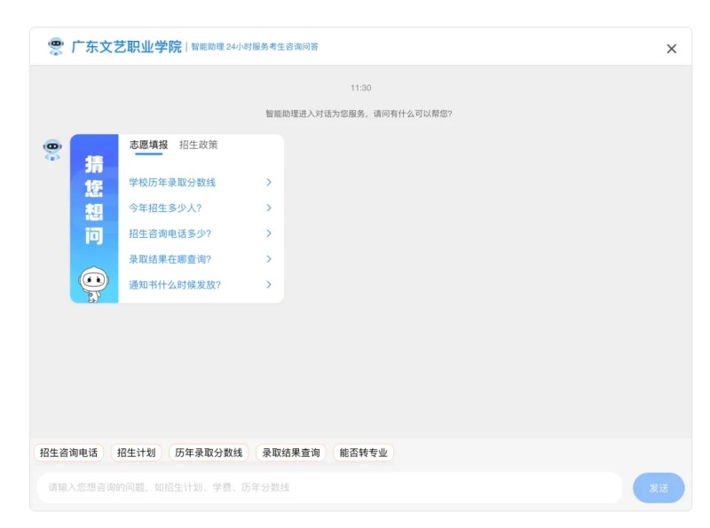Select the 招生计划 quick chip
This screenshot has width=710, height=528.
137,453
